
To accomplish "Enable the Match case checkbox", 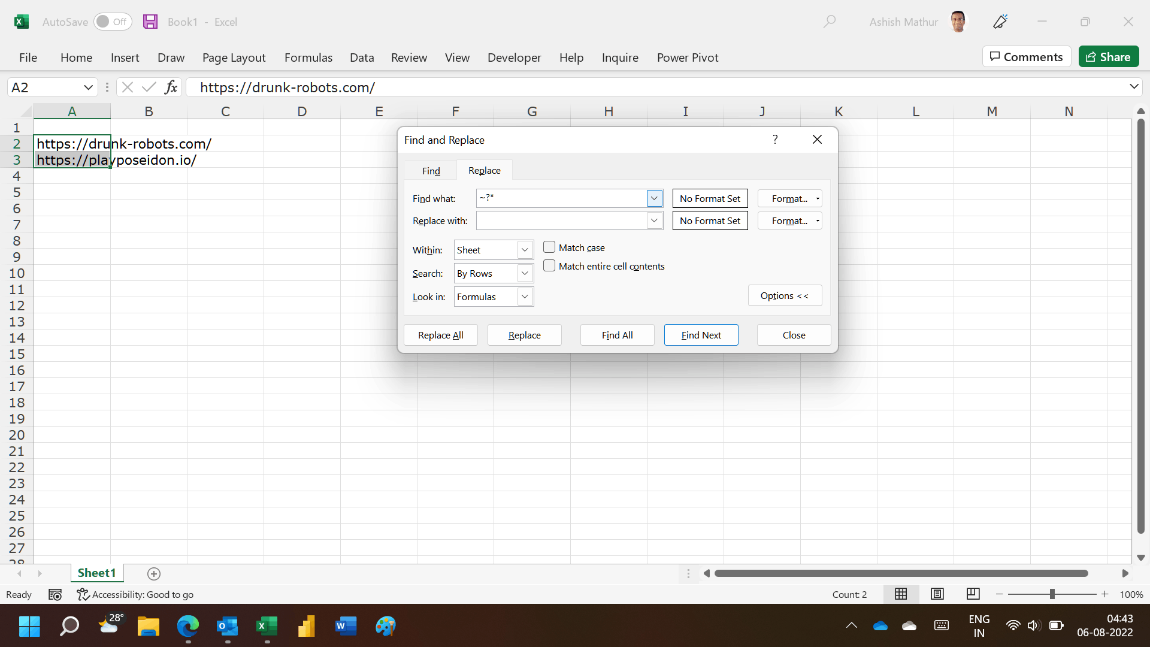I will point(549,247).
